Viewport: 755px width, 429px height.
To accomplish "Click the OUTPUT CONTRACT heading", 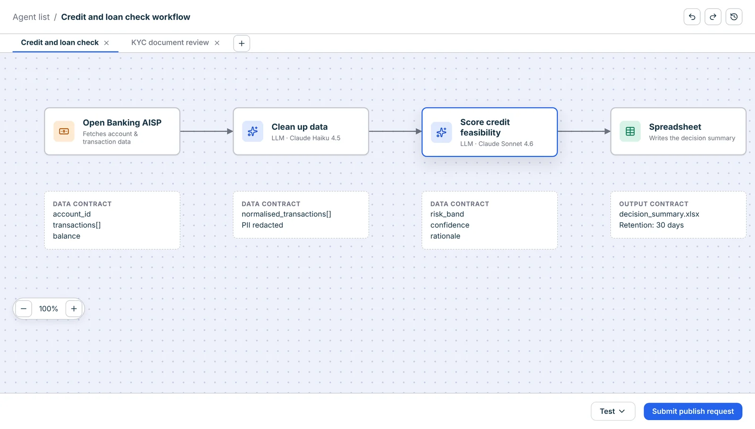I will click(x=654, y=204).
